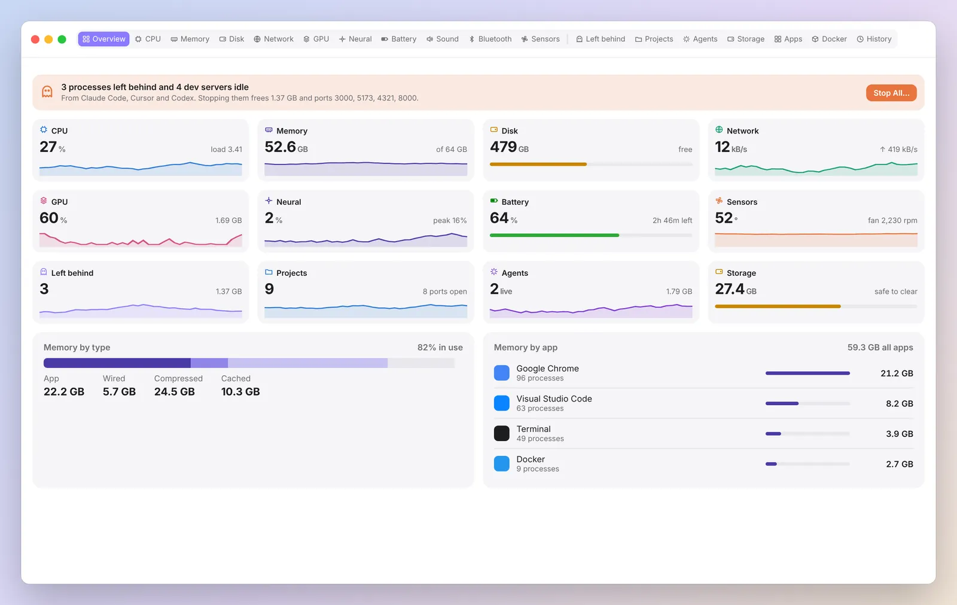Click the CPU usage sparkline chart
The image size is (957, 605).
[141, 169]
